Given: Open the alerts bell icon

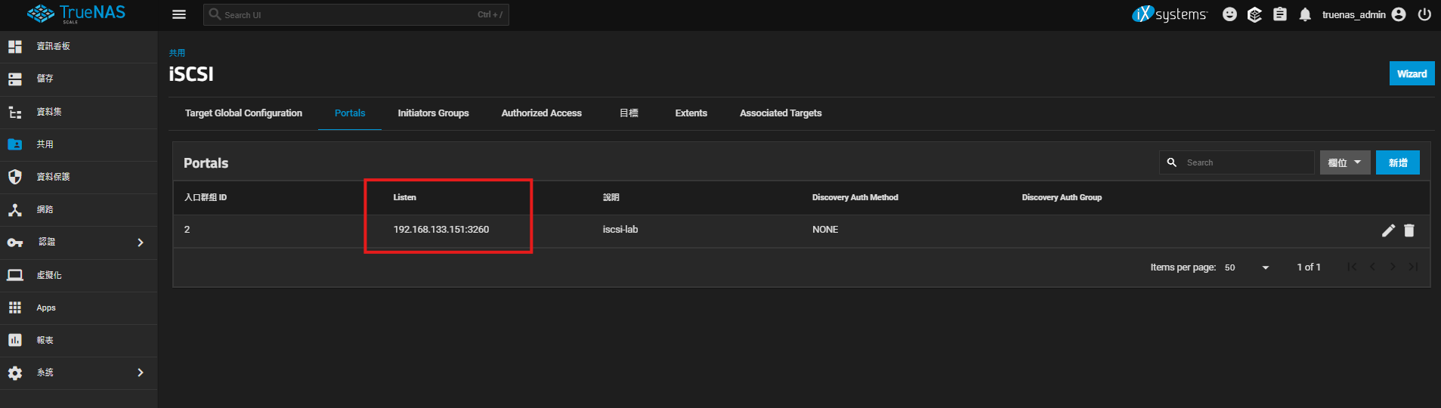Looking at the screenshot, I should pos(1305,14).
